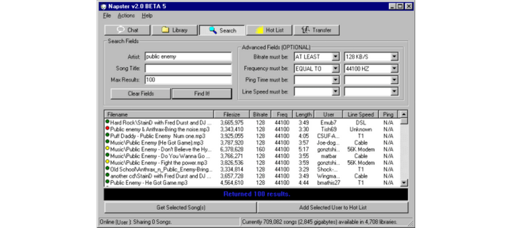
Task: Sort results by Freq column header
Action: (281, 115)
